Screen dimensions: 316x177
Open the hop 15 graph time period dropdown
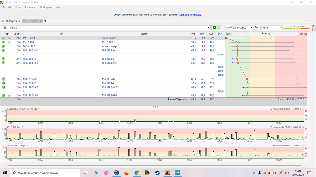303,146
